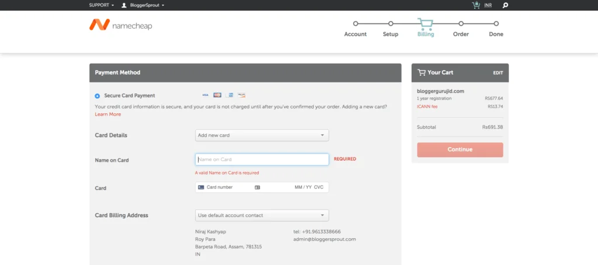Open the SUPPORT dropdown menu

click(101, 5)
